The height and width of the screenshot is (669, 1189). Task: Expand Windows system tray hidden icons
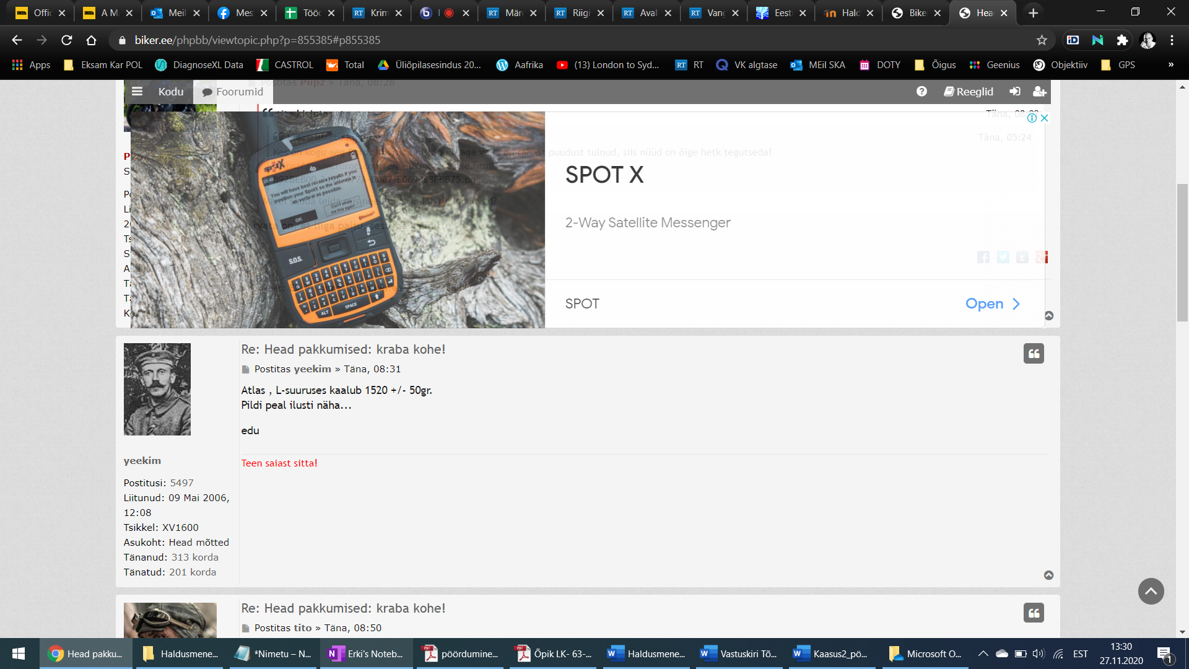click(983, 654)
